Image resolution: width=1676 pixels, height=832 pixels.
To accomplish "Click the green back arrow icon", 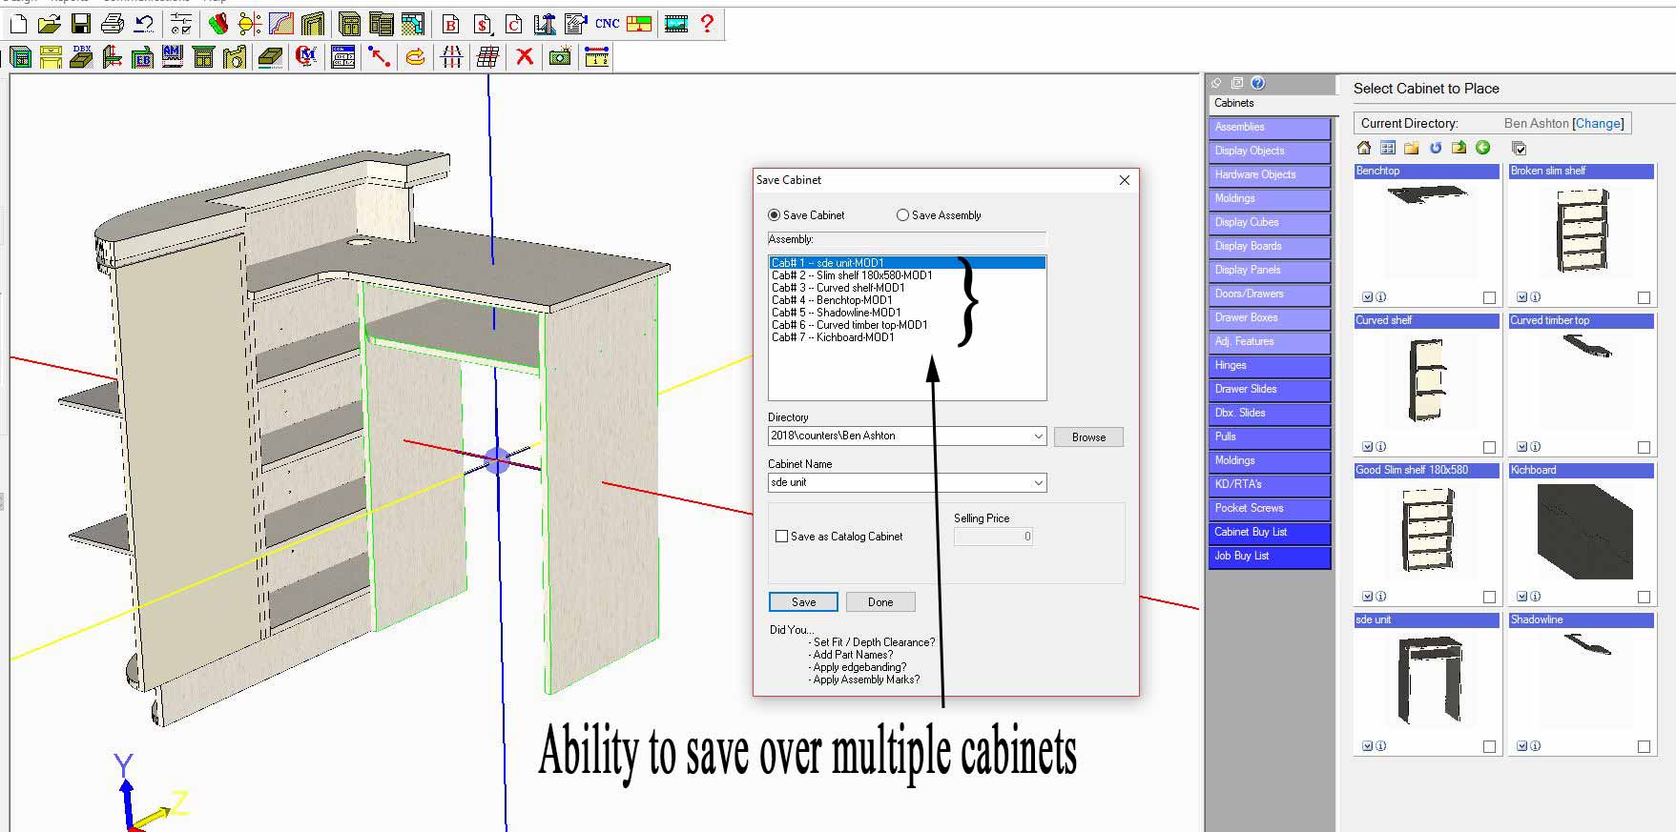I will tap(1482, 148).
